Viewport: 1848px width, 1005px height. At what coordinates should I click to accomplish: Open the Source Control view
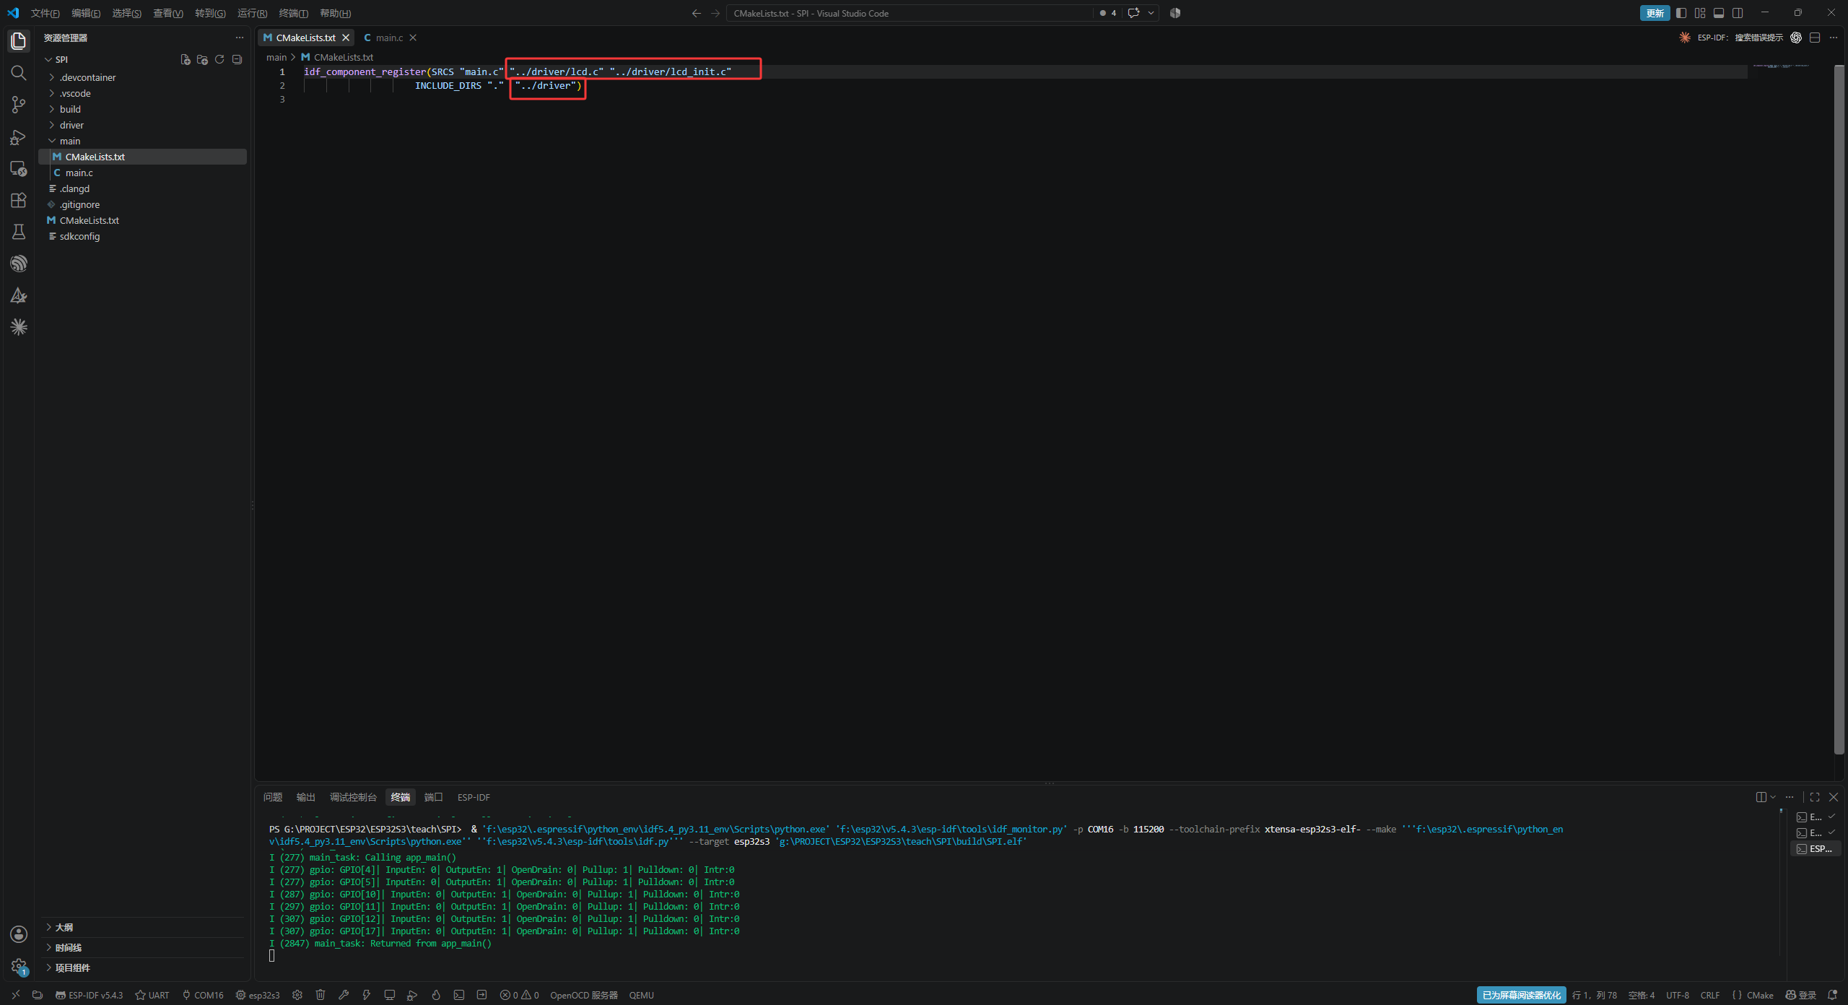coord(19,105)
